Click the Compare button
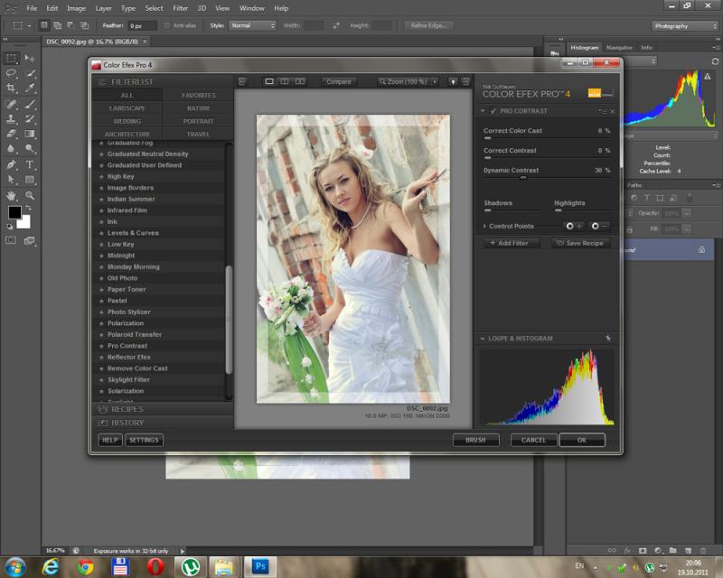This screenshot has width=723, height=578. coord(338,81)
